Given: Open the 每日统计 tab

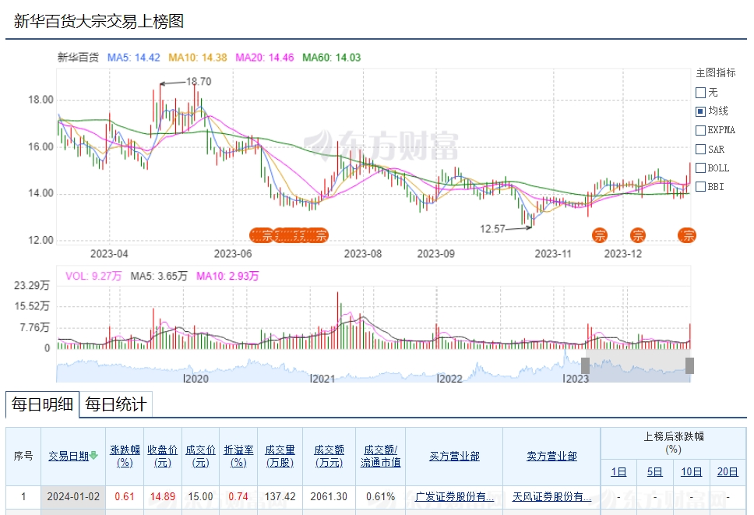Looking at the screenshot, I should click(115, 404).
